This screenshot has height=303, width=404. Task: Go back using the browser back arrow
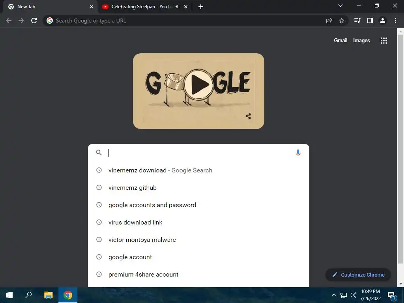point(9,21)
